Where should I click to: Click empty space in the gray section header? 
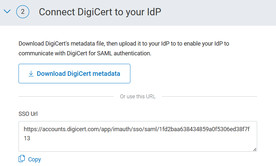click(221, 12)
